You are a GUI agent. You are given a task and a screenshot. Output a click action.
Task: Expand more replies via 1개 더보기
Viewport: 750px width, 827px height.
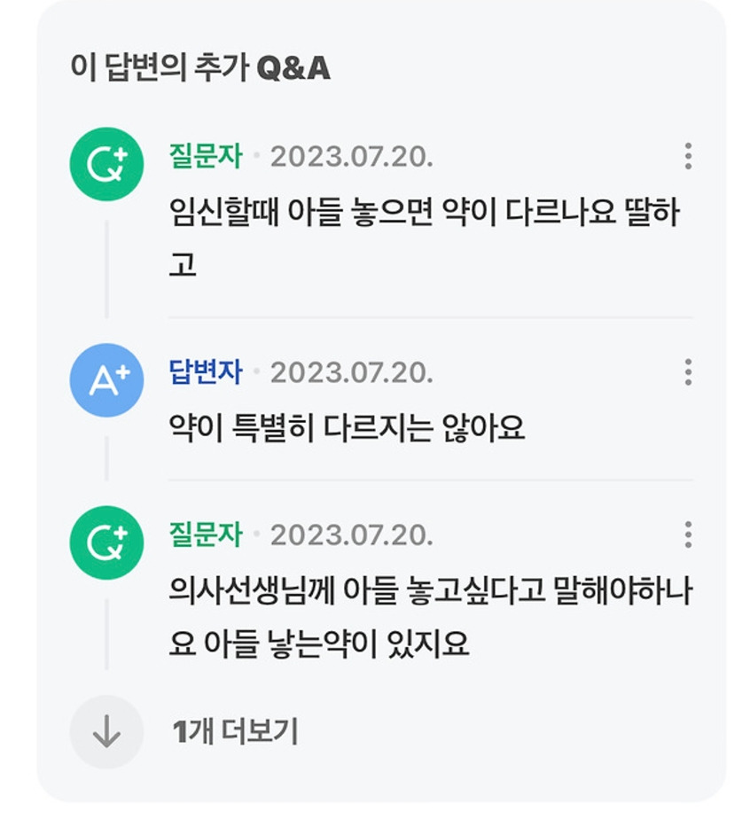(235, 731)
